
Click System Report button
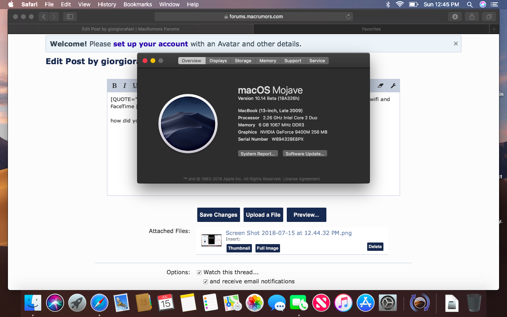258,154
